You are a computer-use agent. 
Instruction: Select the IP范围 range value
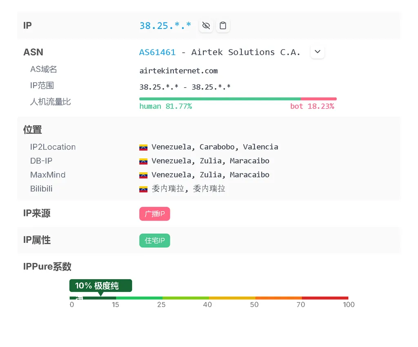tap(185, 87)
